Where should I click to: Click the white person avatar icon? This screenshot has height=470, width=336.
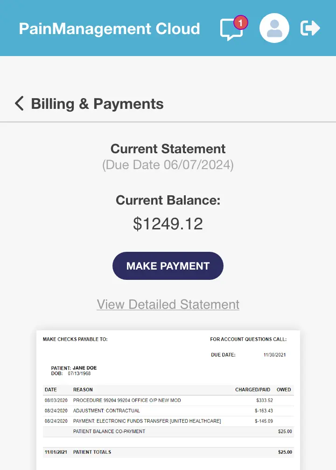274,28
